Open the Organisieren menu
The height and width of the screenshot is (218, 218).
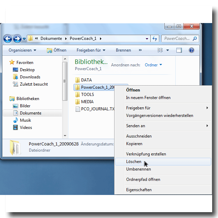coord(22,50)
